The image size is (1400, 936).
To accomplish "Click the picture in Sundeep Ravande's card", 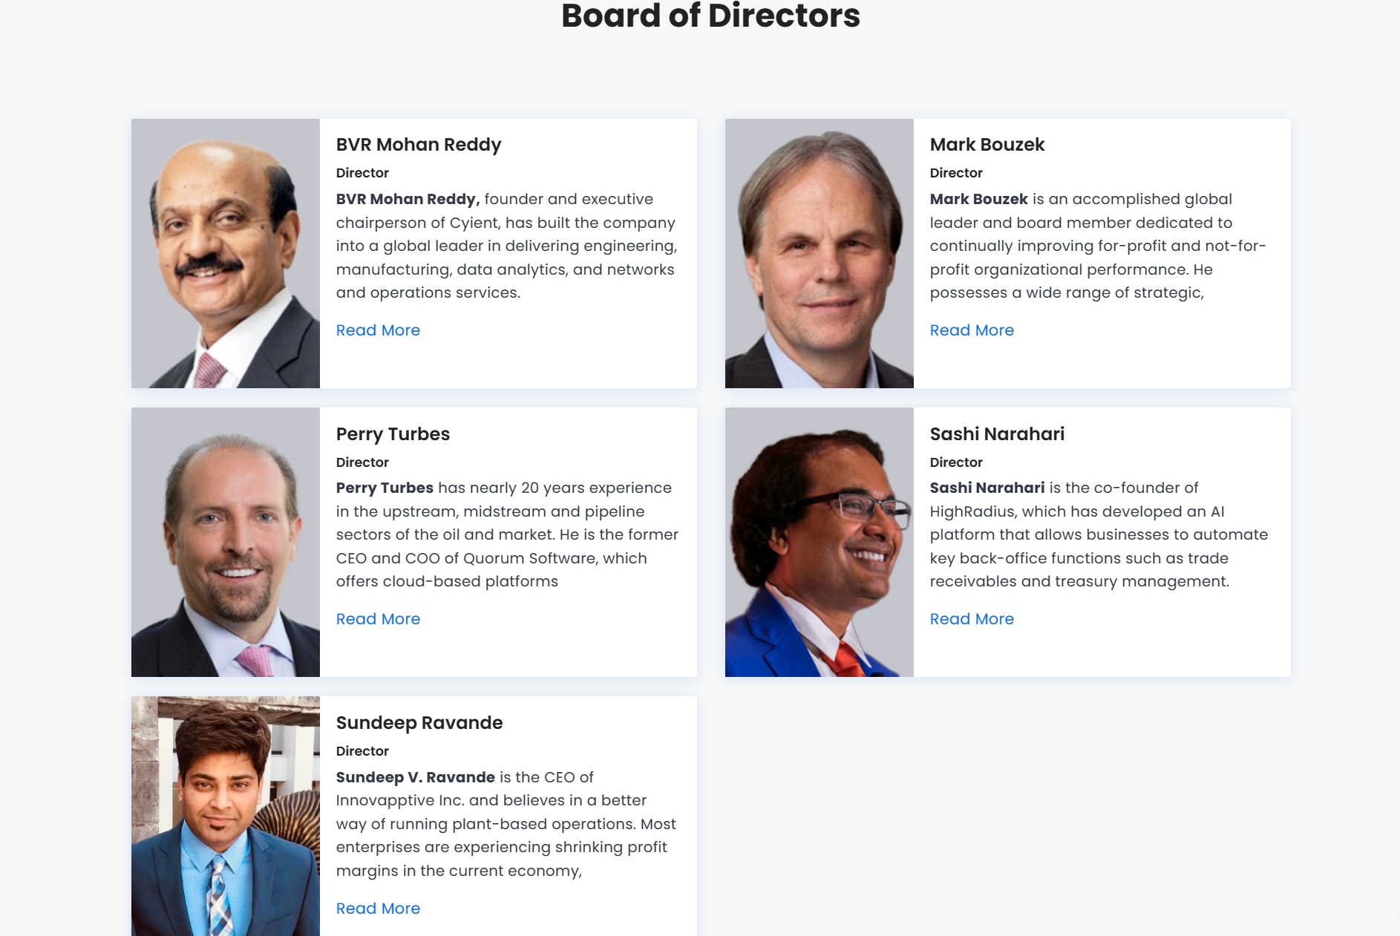I will click(226, 816).
